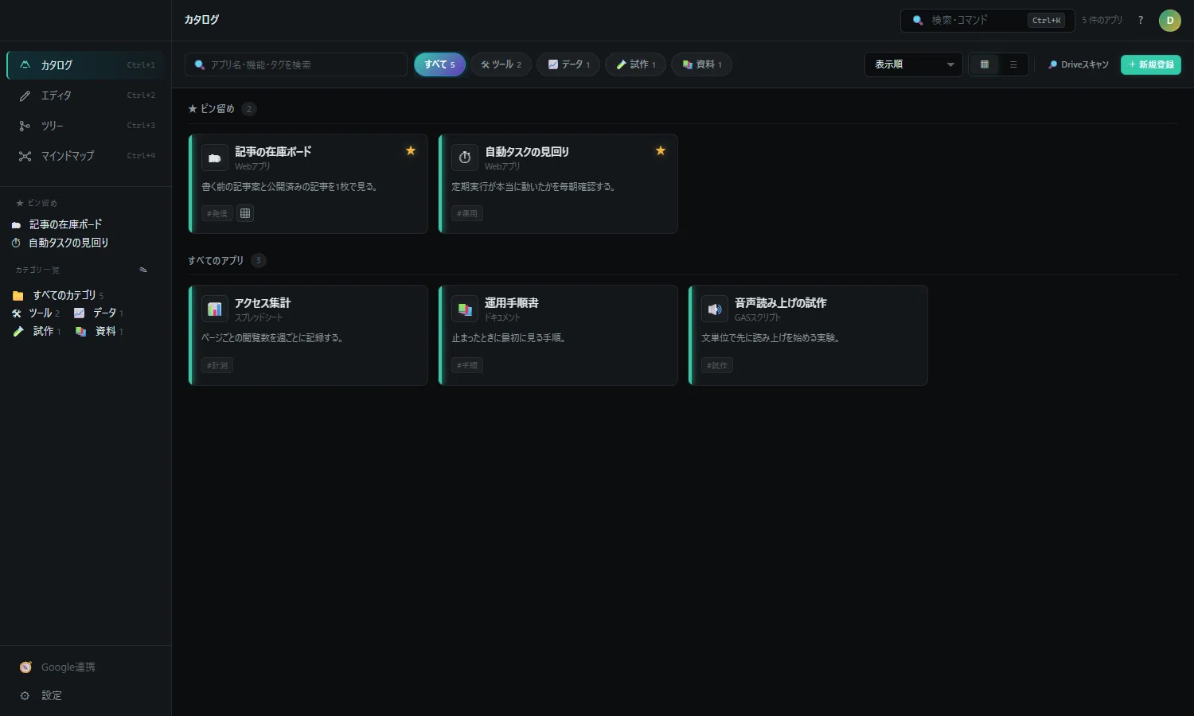
Task: Open the ツリー view
Action: tap(85, 126)
